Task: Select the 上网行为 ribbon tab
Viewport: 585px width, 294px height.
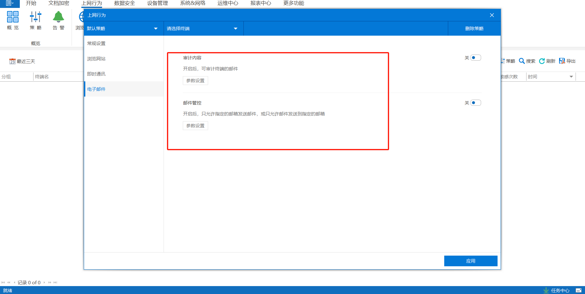Action: point(92,3)
